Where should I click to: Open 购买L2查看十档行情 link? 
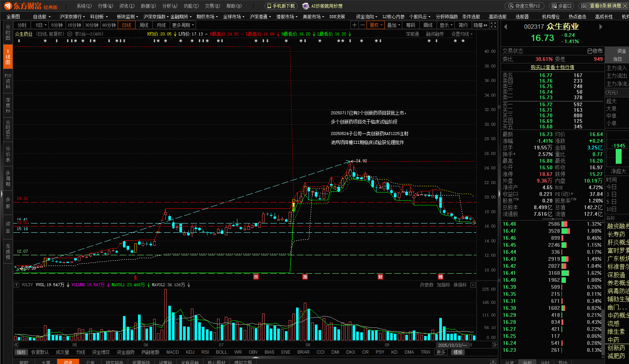pos(552,67)
